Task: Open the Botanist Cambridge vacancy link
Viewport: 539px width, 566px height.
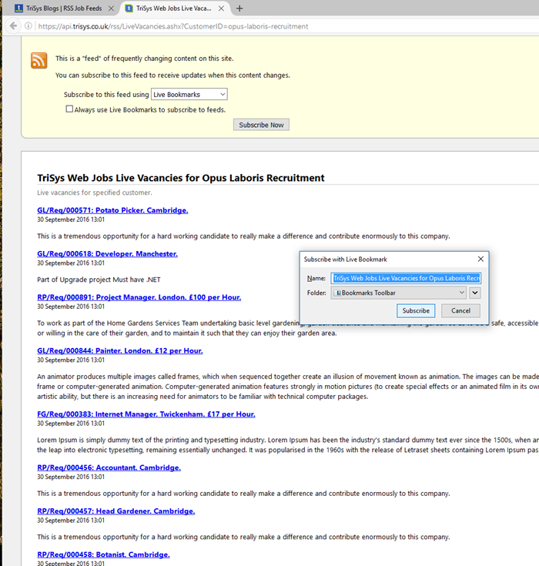Action: [x=103, y=554]
